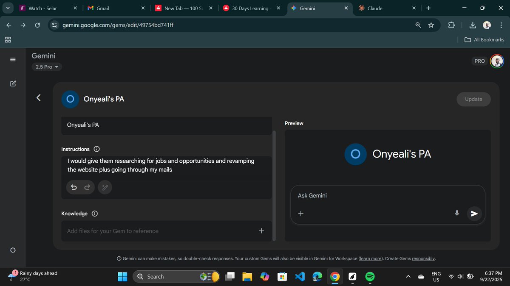Image resolution: width=510 pixels, height=286 pixels.
Task: Click the Chrome zoom magnifier icon
Action: (x=418, y=25)
